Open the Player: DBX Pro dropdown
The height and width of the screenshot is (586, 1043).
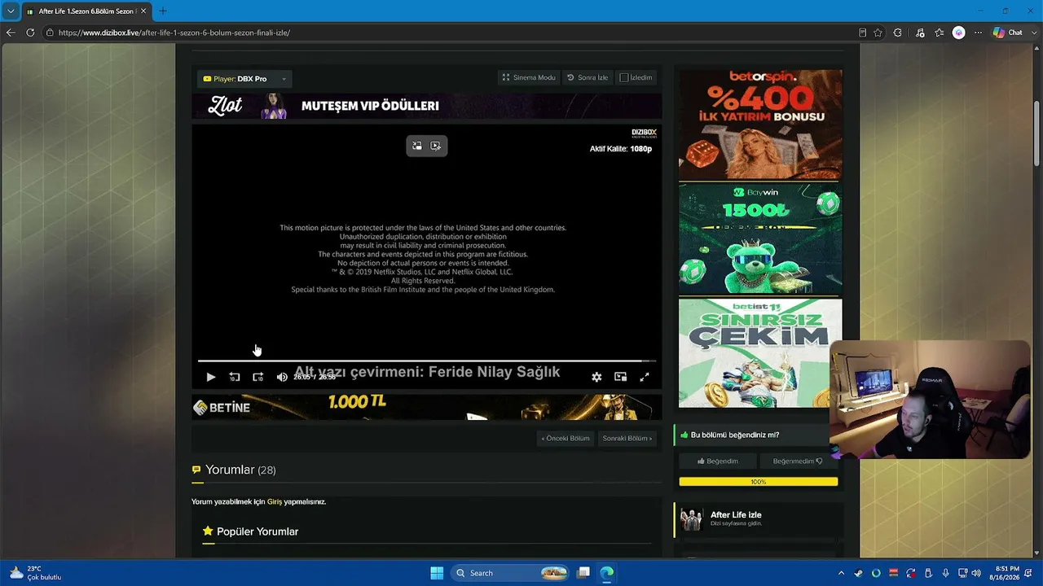click(x=244, y=79)
